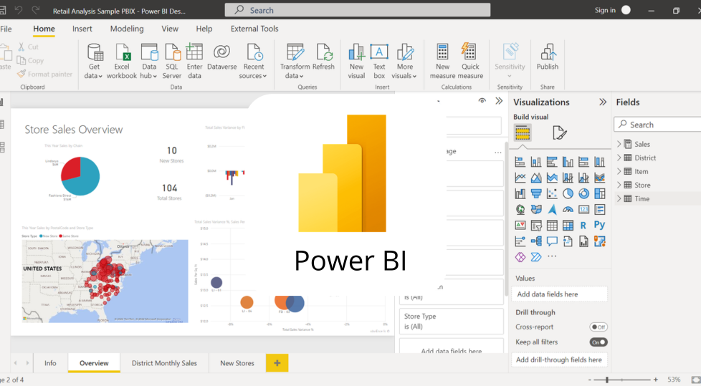This screenshot has width=701, height=386.
Task: Collapse the Visualizations pane
Action: 603,102
